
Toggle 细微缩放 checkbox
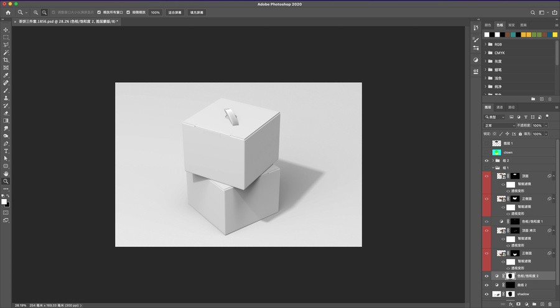tap(128, 12)
